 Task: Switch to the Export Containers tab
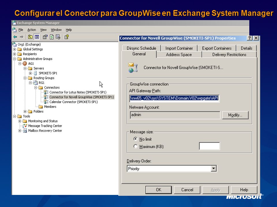217,48
